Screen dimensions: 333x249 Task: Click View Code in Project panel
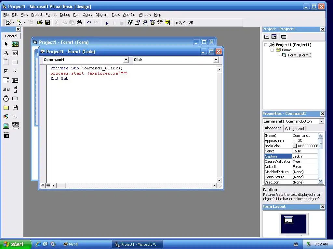pos(267,37)
